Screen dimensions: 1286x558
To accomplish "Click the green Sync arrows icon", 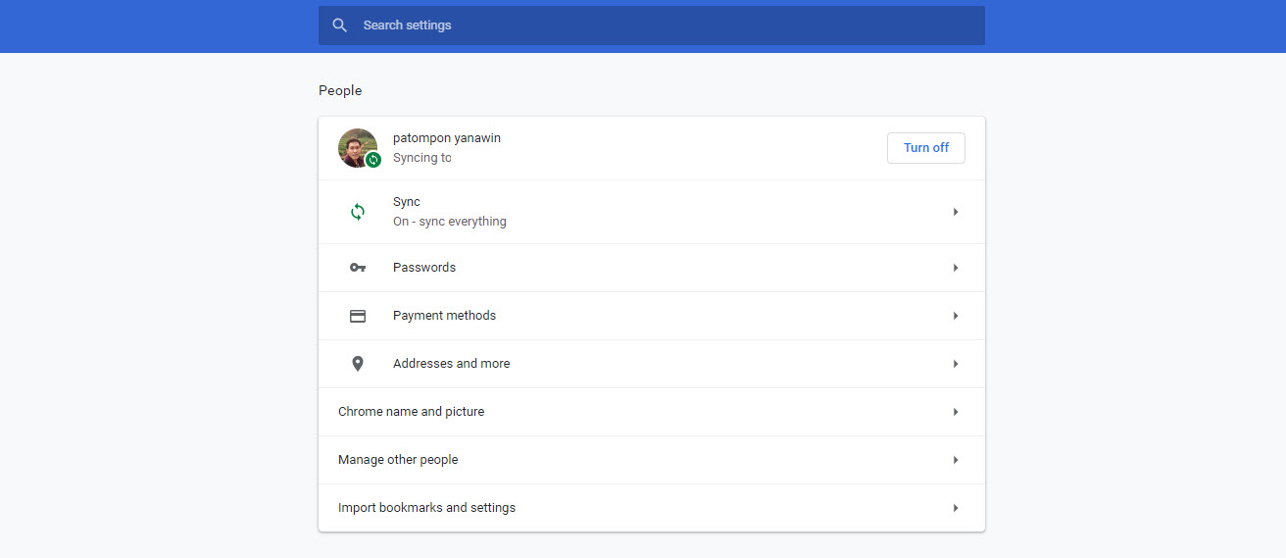I will 358,212.
